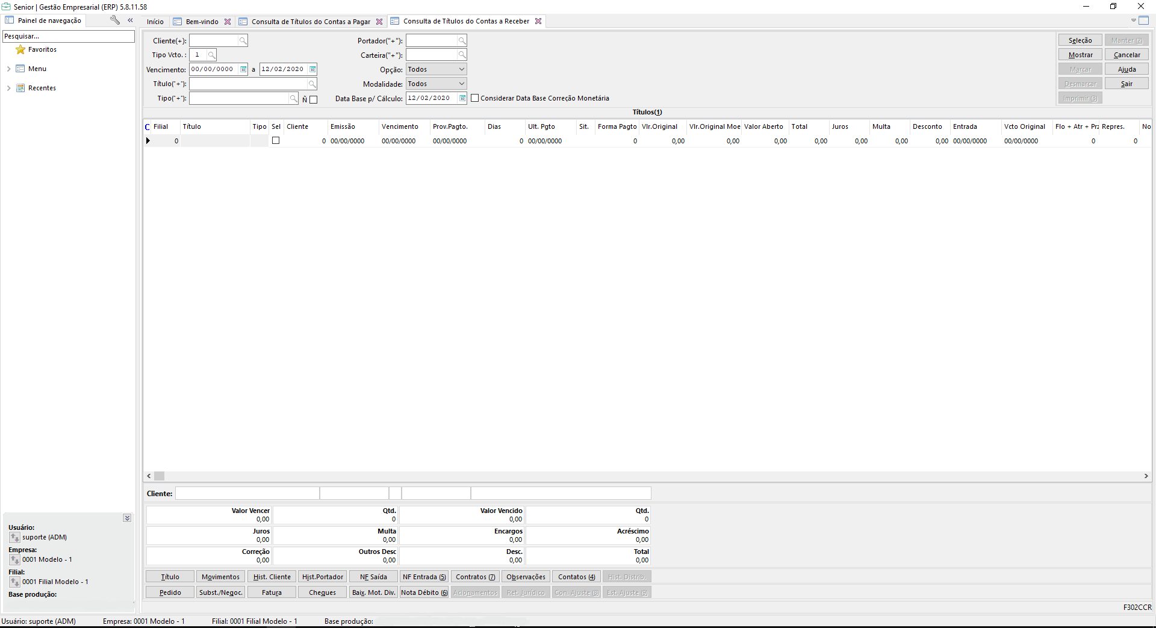Image resolution: width=1156 pixels, height=628 pixels.
Task: Click the Pedido button
Action: coord(170,592)
